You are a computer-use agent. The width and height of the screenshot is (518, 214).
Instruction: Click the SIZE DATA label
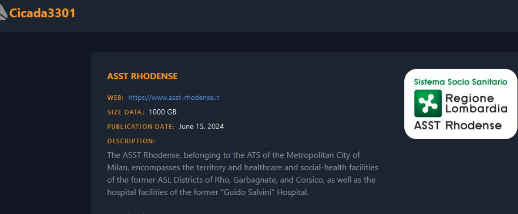(x=125, y=112)
